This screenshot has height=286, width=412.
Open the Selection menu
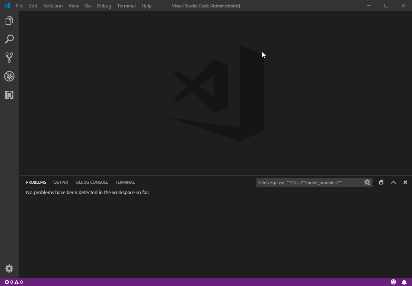point(53,6)
